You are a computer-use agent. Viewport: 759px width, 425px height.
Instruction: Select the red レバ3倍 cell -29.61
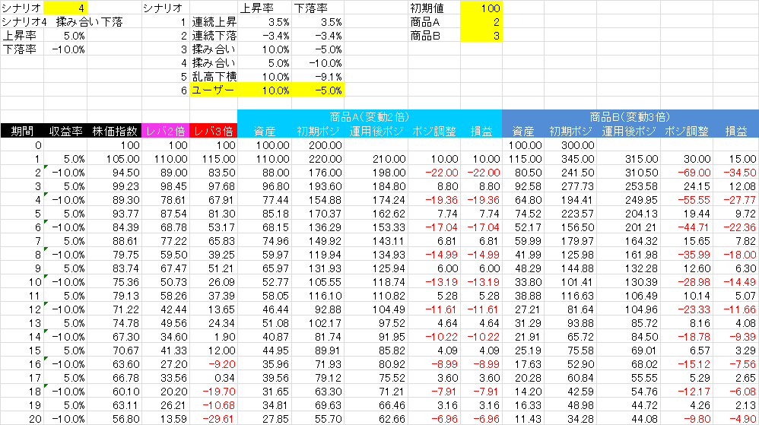pyautogui.click(x=214, y=419)
